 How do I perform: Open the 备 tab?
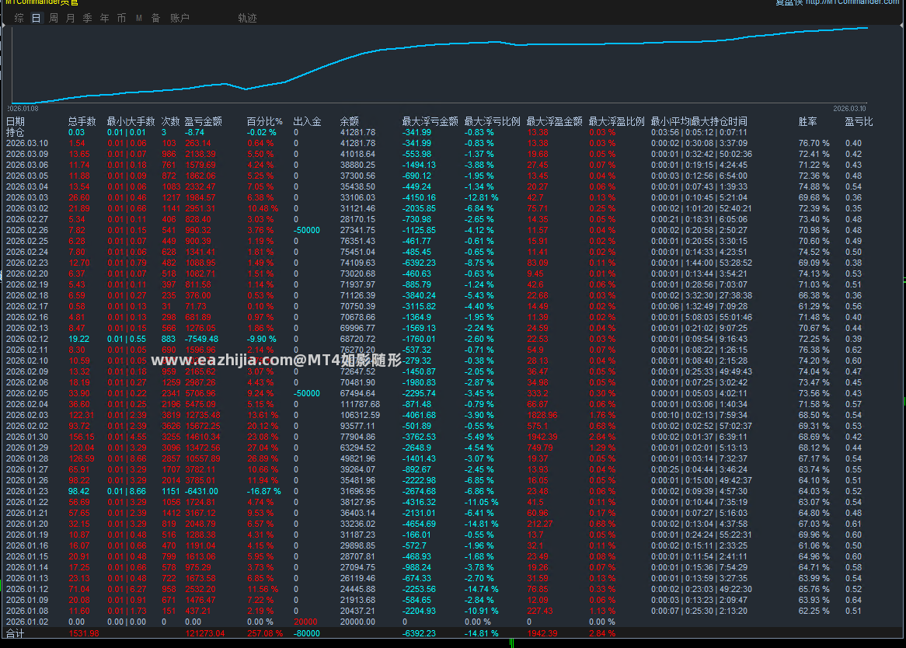155,19
